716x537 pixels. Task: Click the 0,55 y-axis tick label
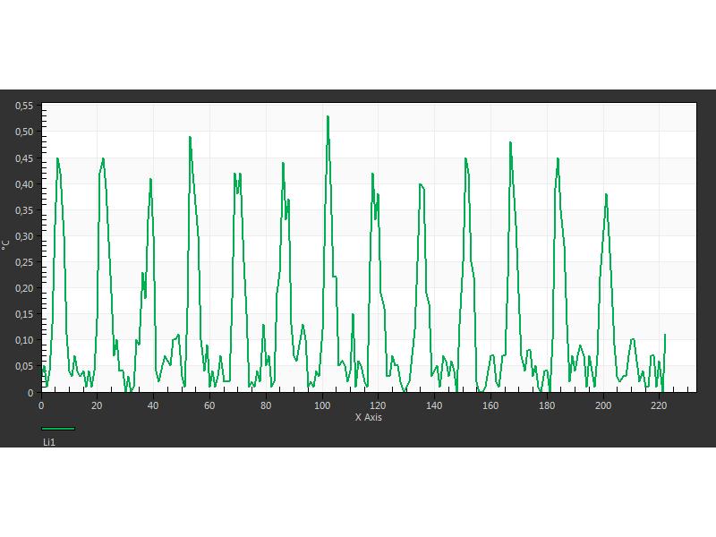[24, 106]
